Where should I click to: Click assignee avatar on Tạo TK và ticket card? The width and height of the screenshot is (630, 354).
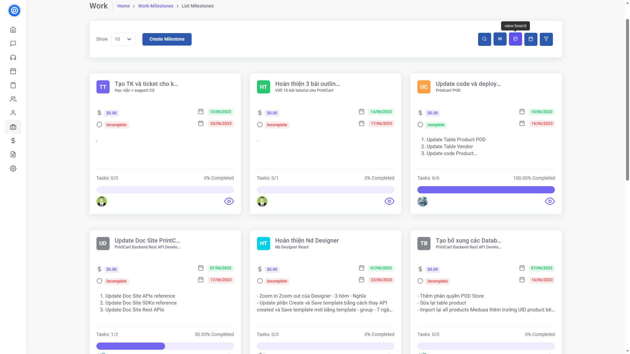(101, 201)
